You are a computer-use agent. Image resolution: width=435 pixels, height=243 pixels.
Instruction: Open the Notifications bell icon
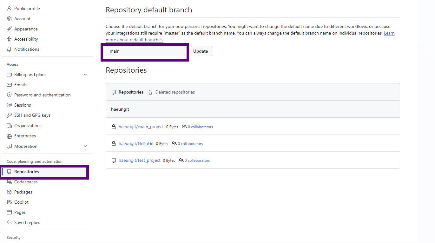(x=9, y=49)
